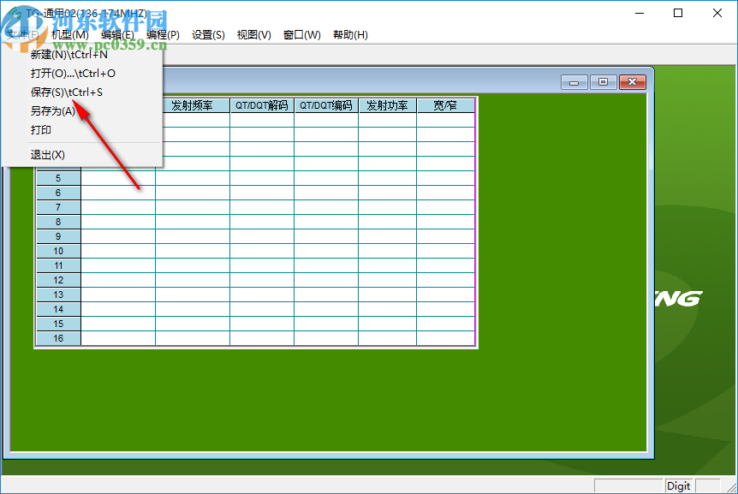Choose 新建(N) from file menu
This screenshot has width=738, height=494.
[82, 55]
